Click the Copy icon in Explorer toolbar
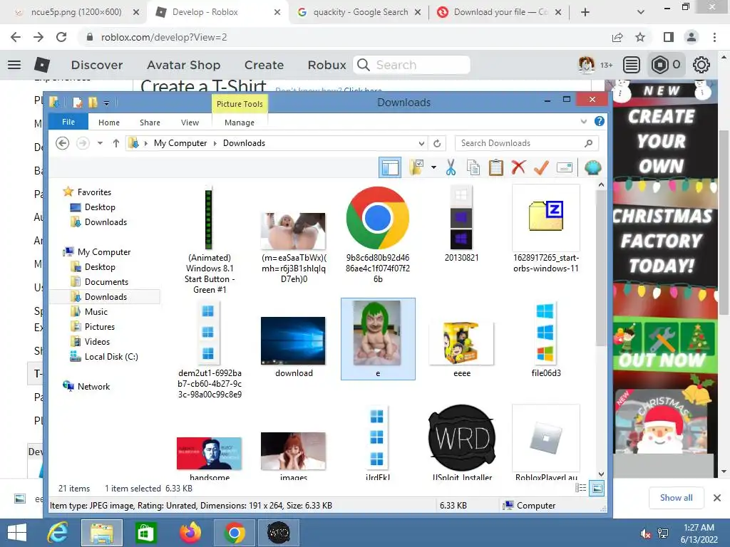Viewport: 730px width, 547px height. pos(473,167)
